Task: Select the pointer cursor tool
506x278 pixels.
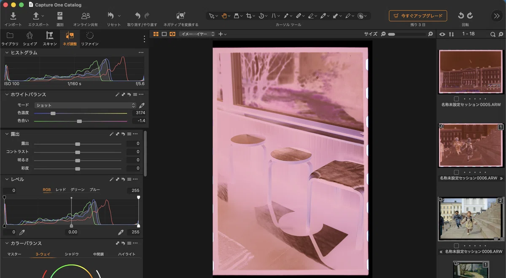Action: [212, 16]
